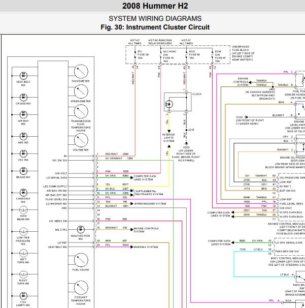Select the Right Turn indicator lamp symbol
305x308 pixels.
click(23, 274)
